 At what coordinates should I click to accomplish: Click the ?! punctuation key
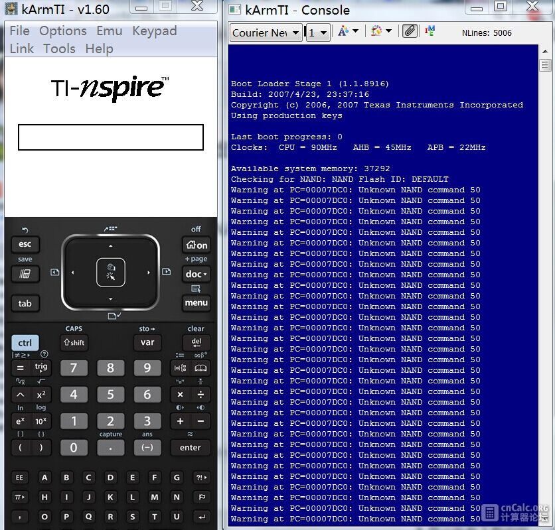click(x=202, y=478)
